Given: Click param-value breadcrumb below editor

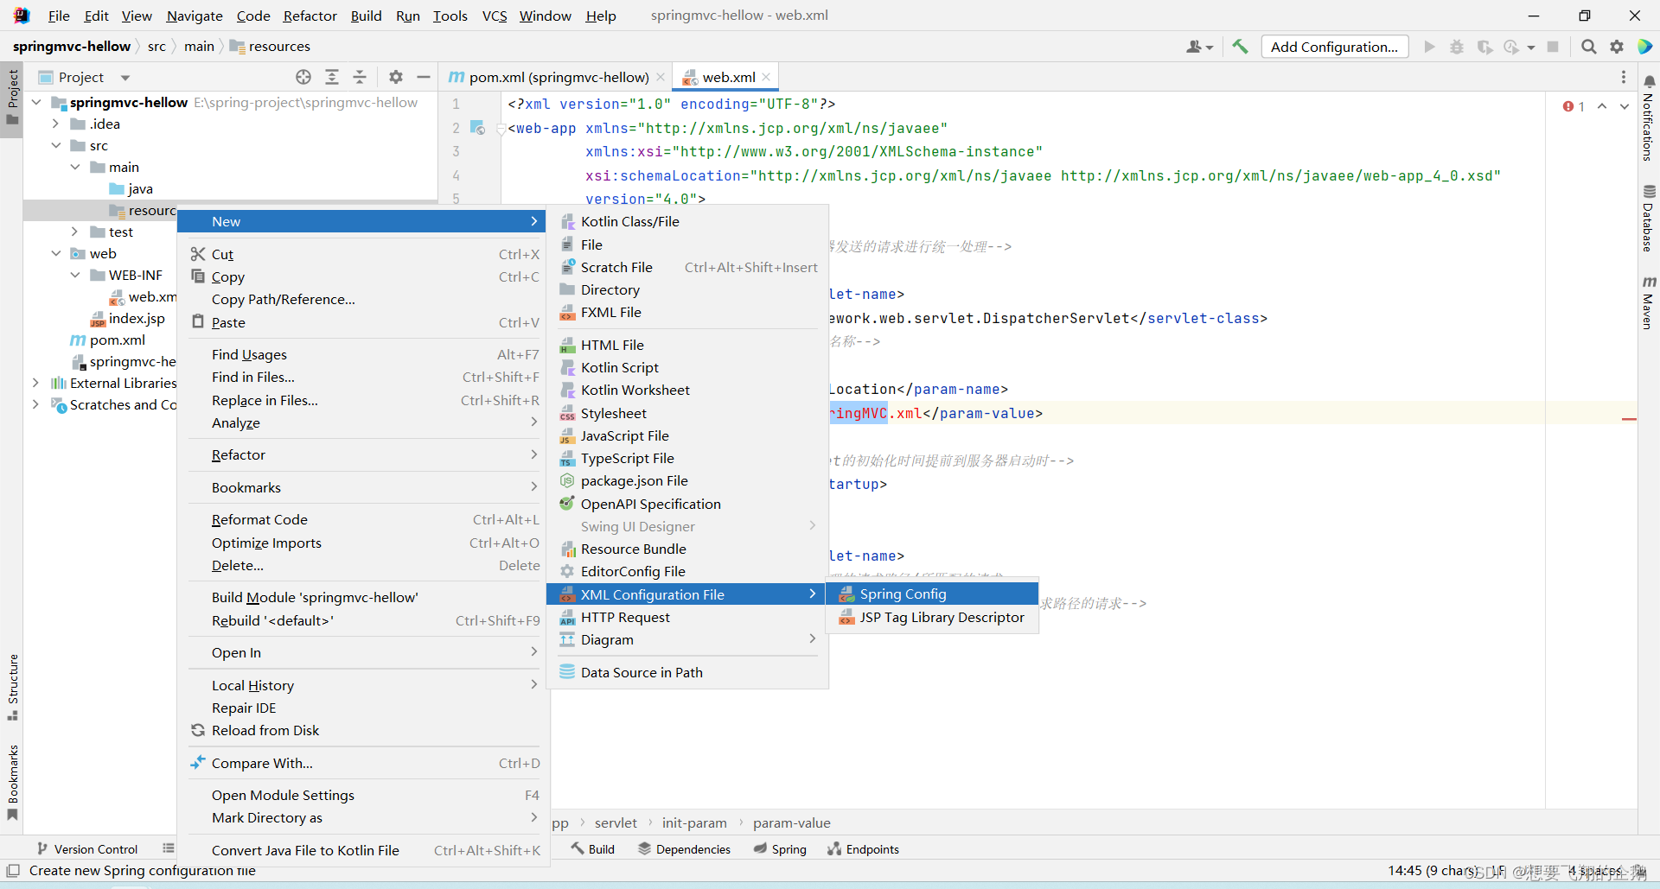Looking at the screenshot, I should tap(791, 822).
